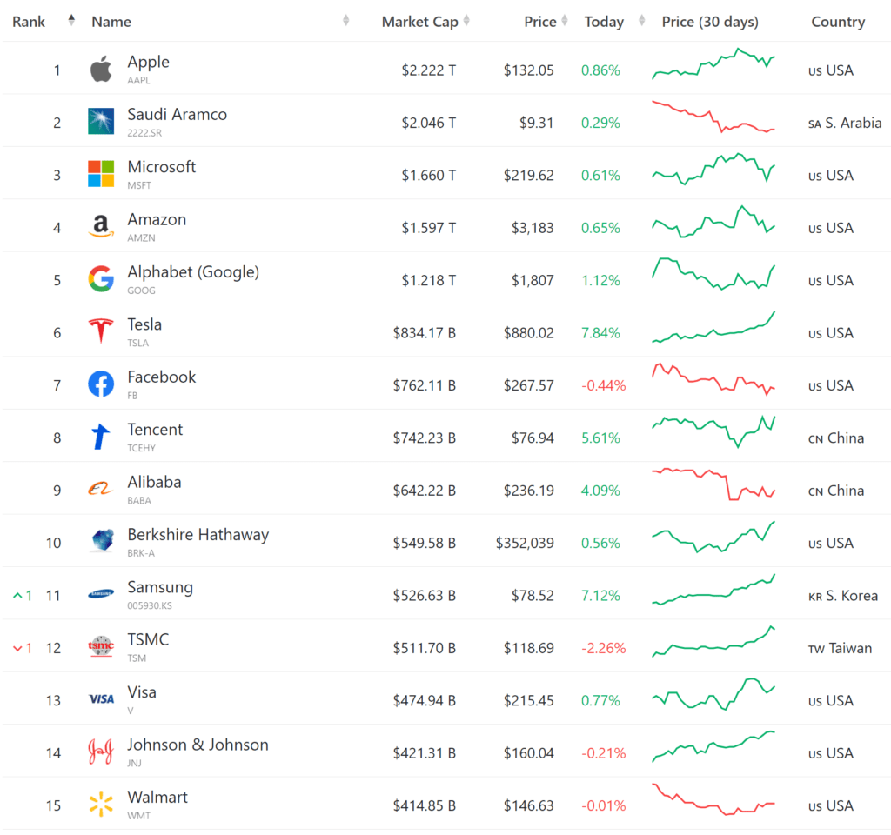Click the Google G logo

click(x=101, y=279)
